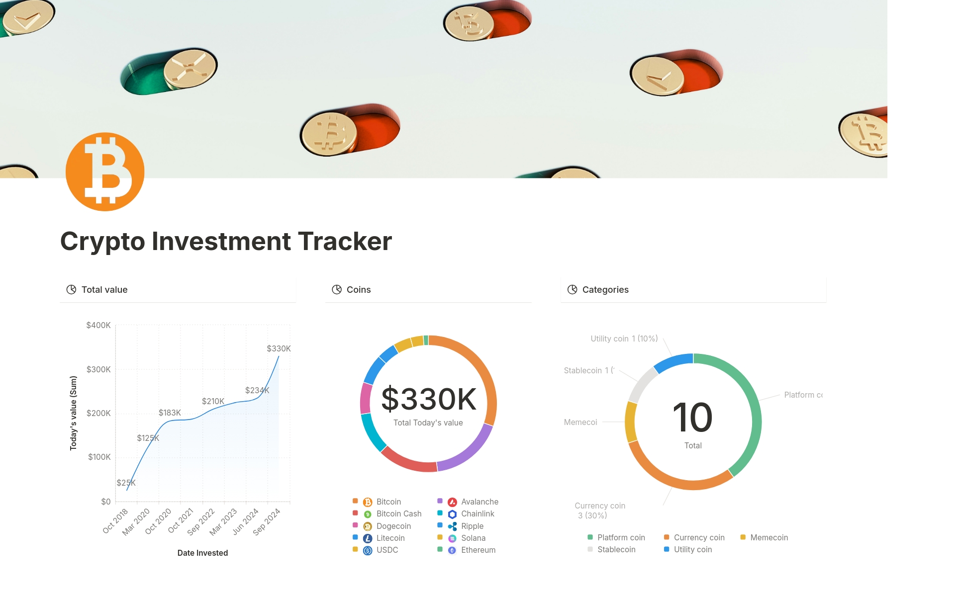Click the Crypto Investment Tracker page title
The height and width of the screenshot is (596, 955).
(226, 242)
